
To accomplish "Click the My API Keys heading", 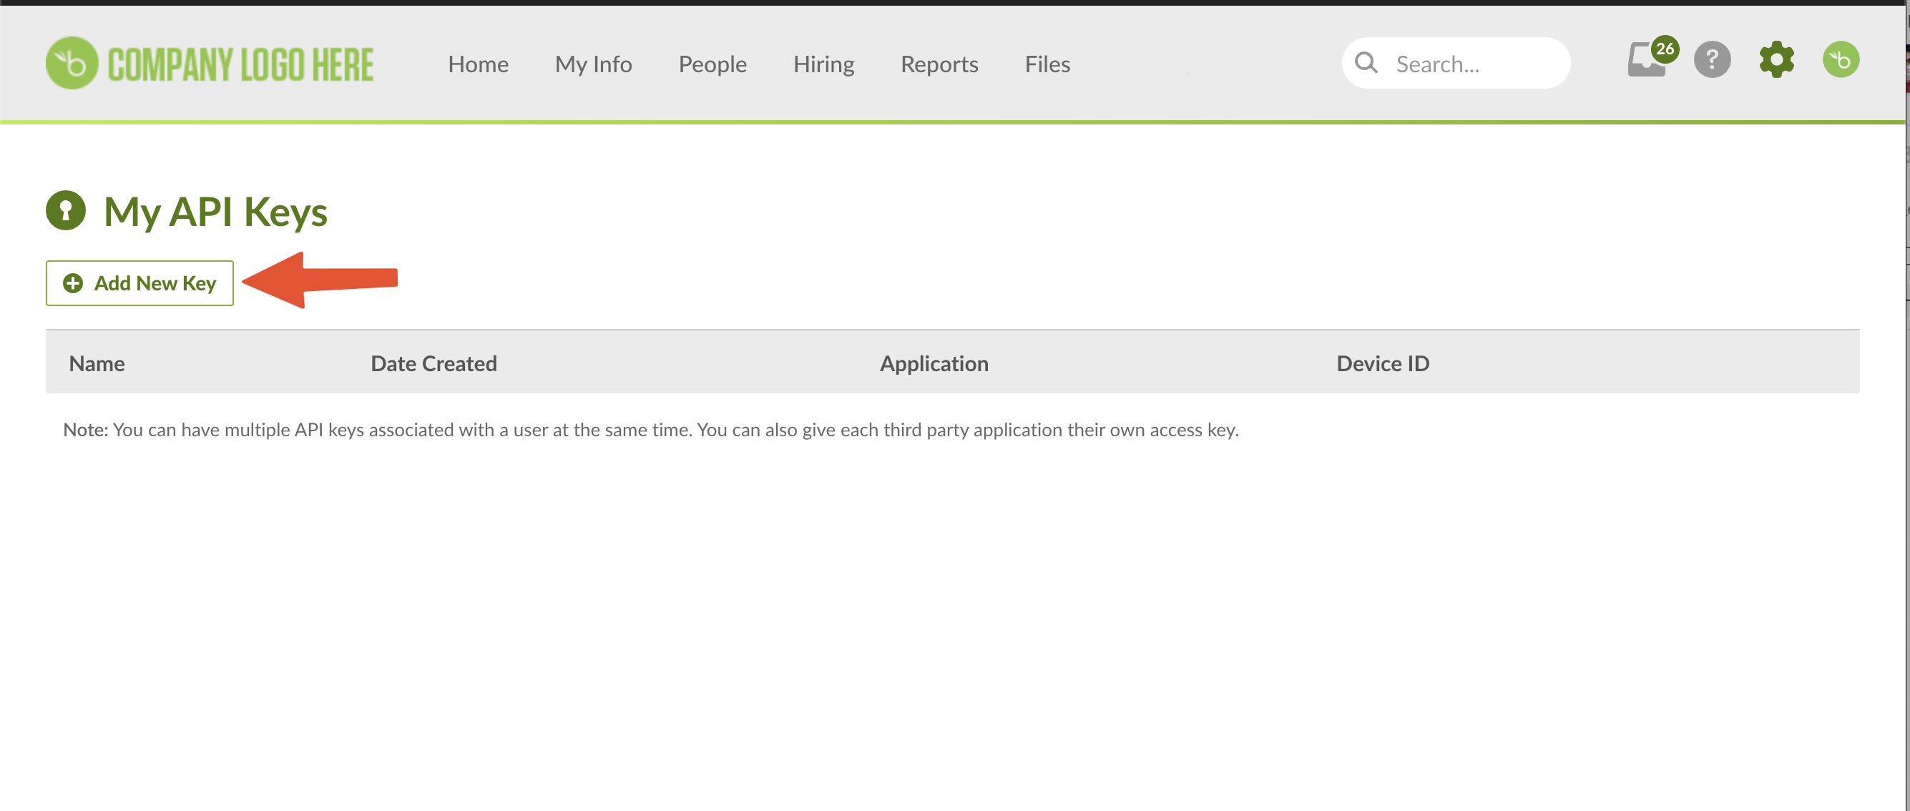I will point(216,212).
